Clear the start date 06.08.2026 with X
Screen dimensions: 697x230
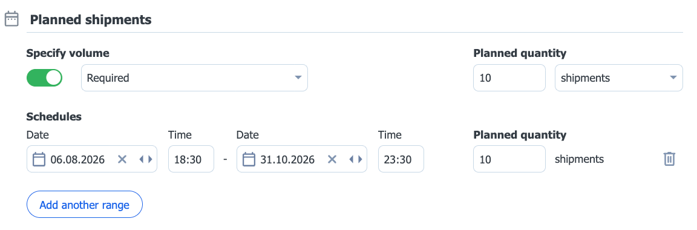122,159
